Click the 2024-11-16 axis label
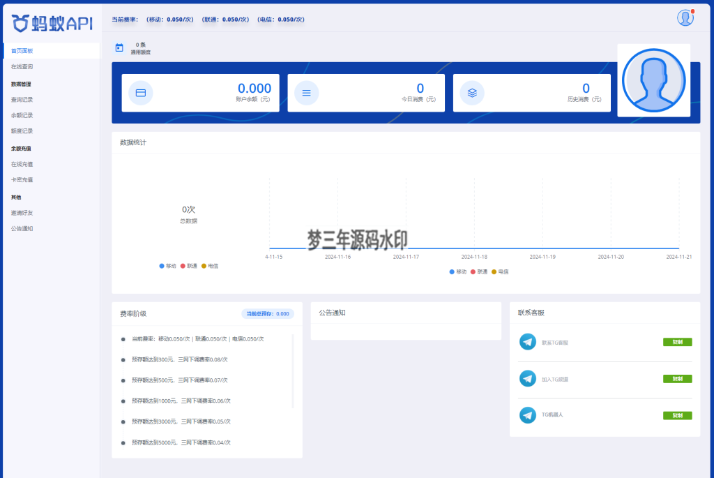The image size is (714, 478). pyautogui.click(x=337, y=257)
